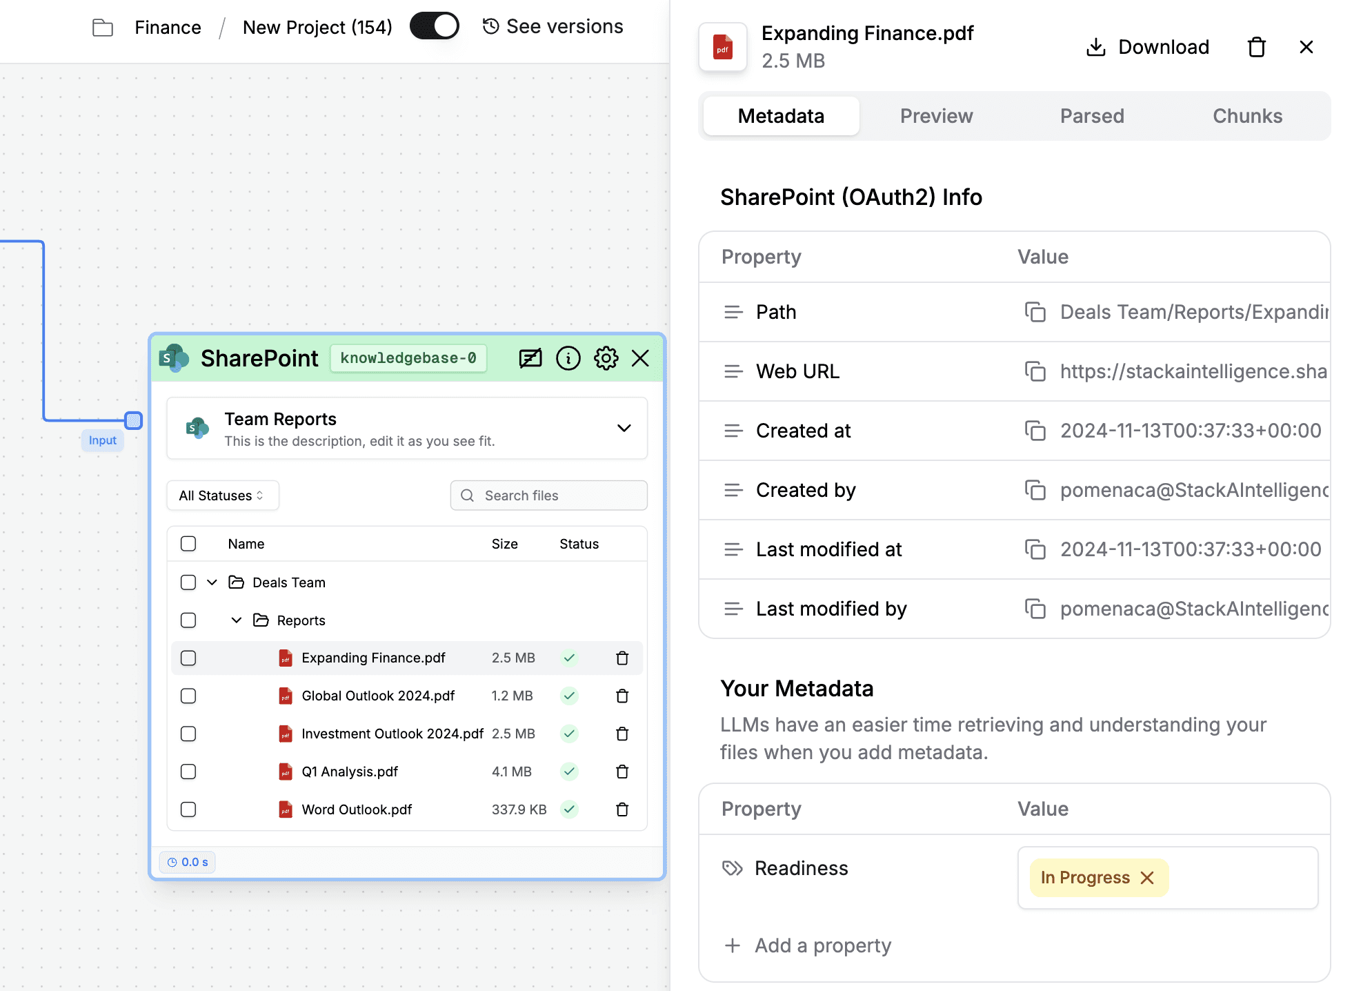Open the All Statuses filter
The image size is (1352, 991).
coord(223,495)
